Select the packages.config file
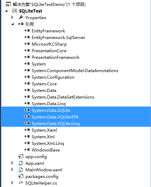Viewport: 151px width, 187px height. [x=42, y=177]
